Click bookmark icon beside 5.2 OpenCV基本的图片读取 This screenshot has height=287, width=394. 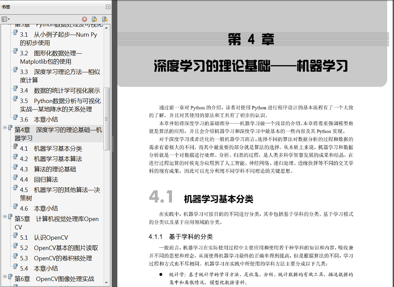16,246
